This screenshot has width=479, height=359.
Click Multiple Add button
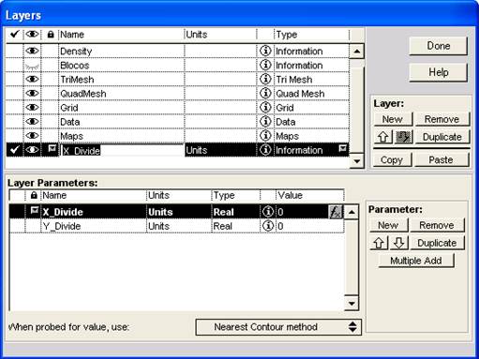[416, 261]
